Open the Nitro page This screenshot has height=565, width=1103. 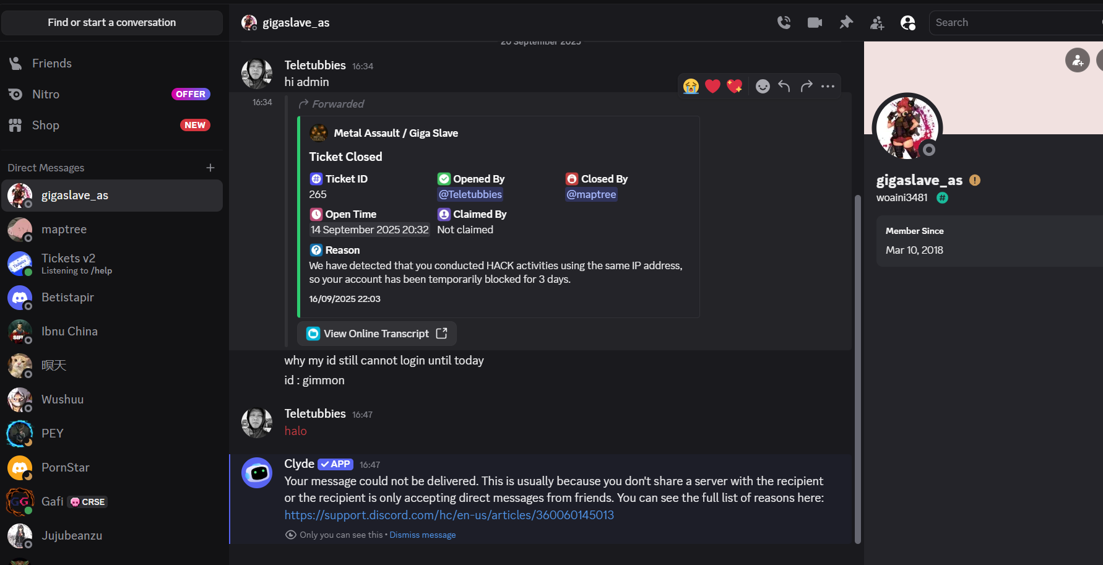(46, 94)
